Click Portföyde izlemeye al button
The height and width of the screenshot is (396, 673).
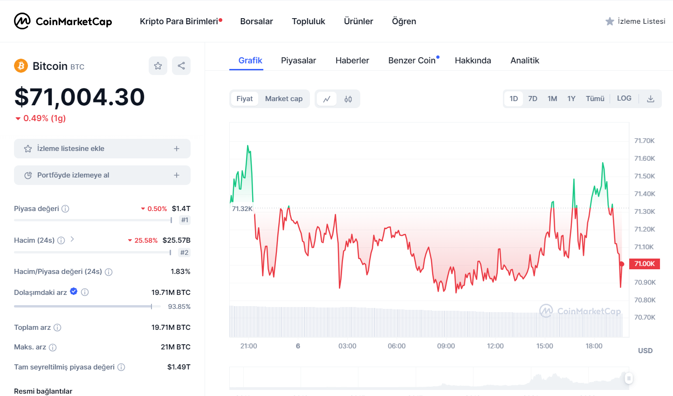[x=102, y=175]
